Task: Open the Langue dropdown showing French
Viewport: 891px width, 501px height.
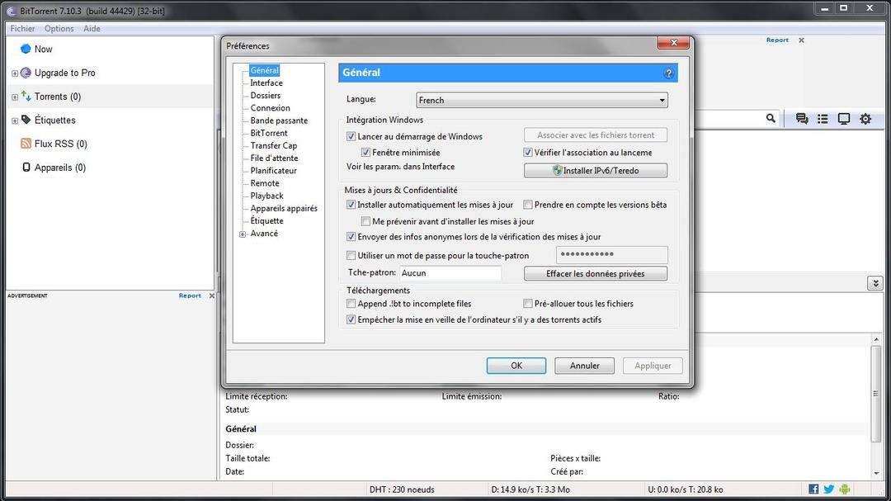Action: pos(542,101)
